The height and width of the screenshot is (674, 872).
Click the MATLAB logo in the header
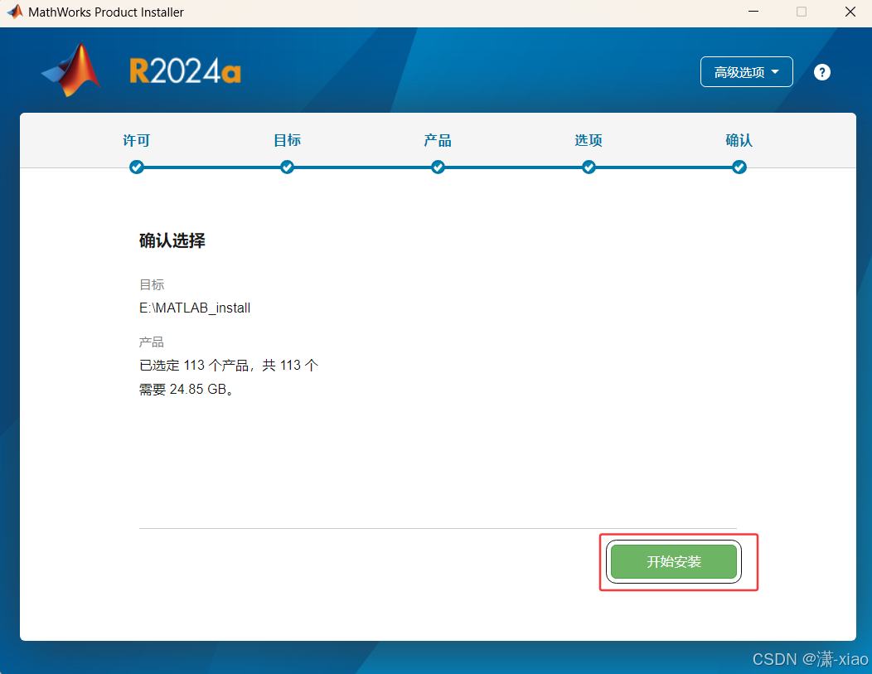(72, 70)
